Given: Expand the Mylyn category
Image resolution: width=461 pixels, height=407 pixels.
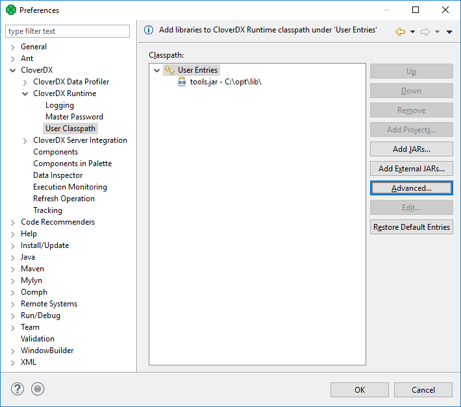Looking at the screenshot, I should click(x=12, y=281).
